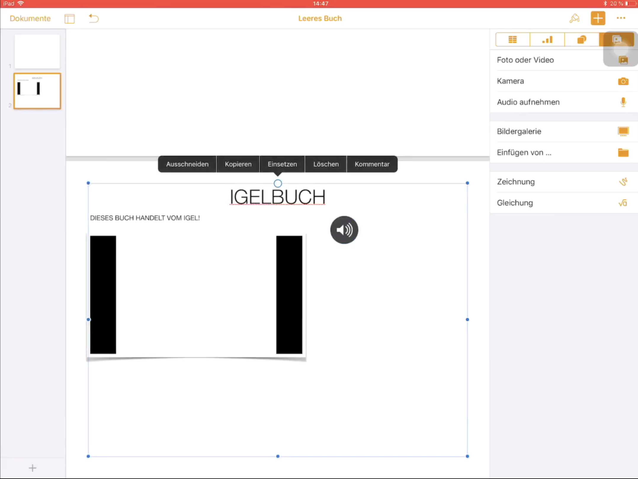Open the three-dots more menu

(x=621, y=18)
